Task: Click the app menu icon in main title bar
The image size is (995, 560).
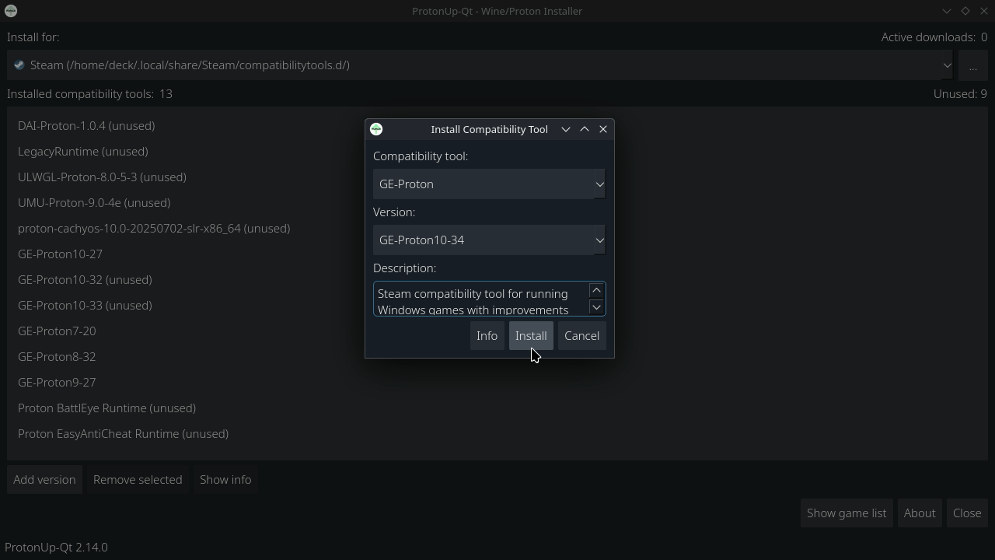Action: coord(11,11)
